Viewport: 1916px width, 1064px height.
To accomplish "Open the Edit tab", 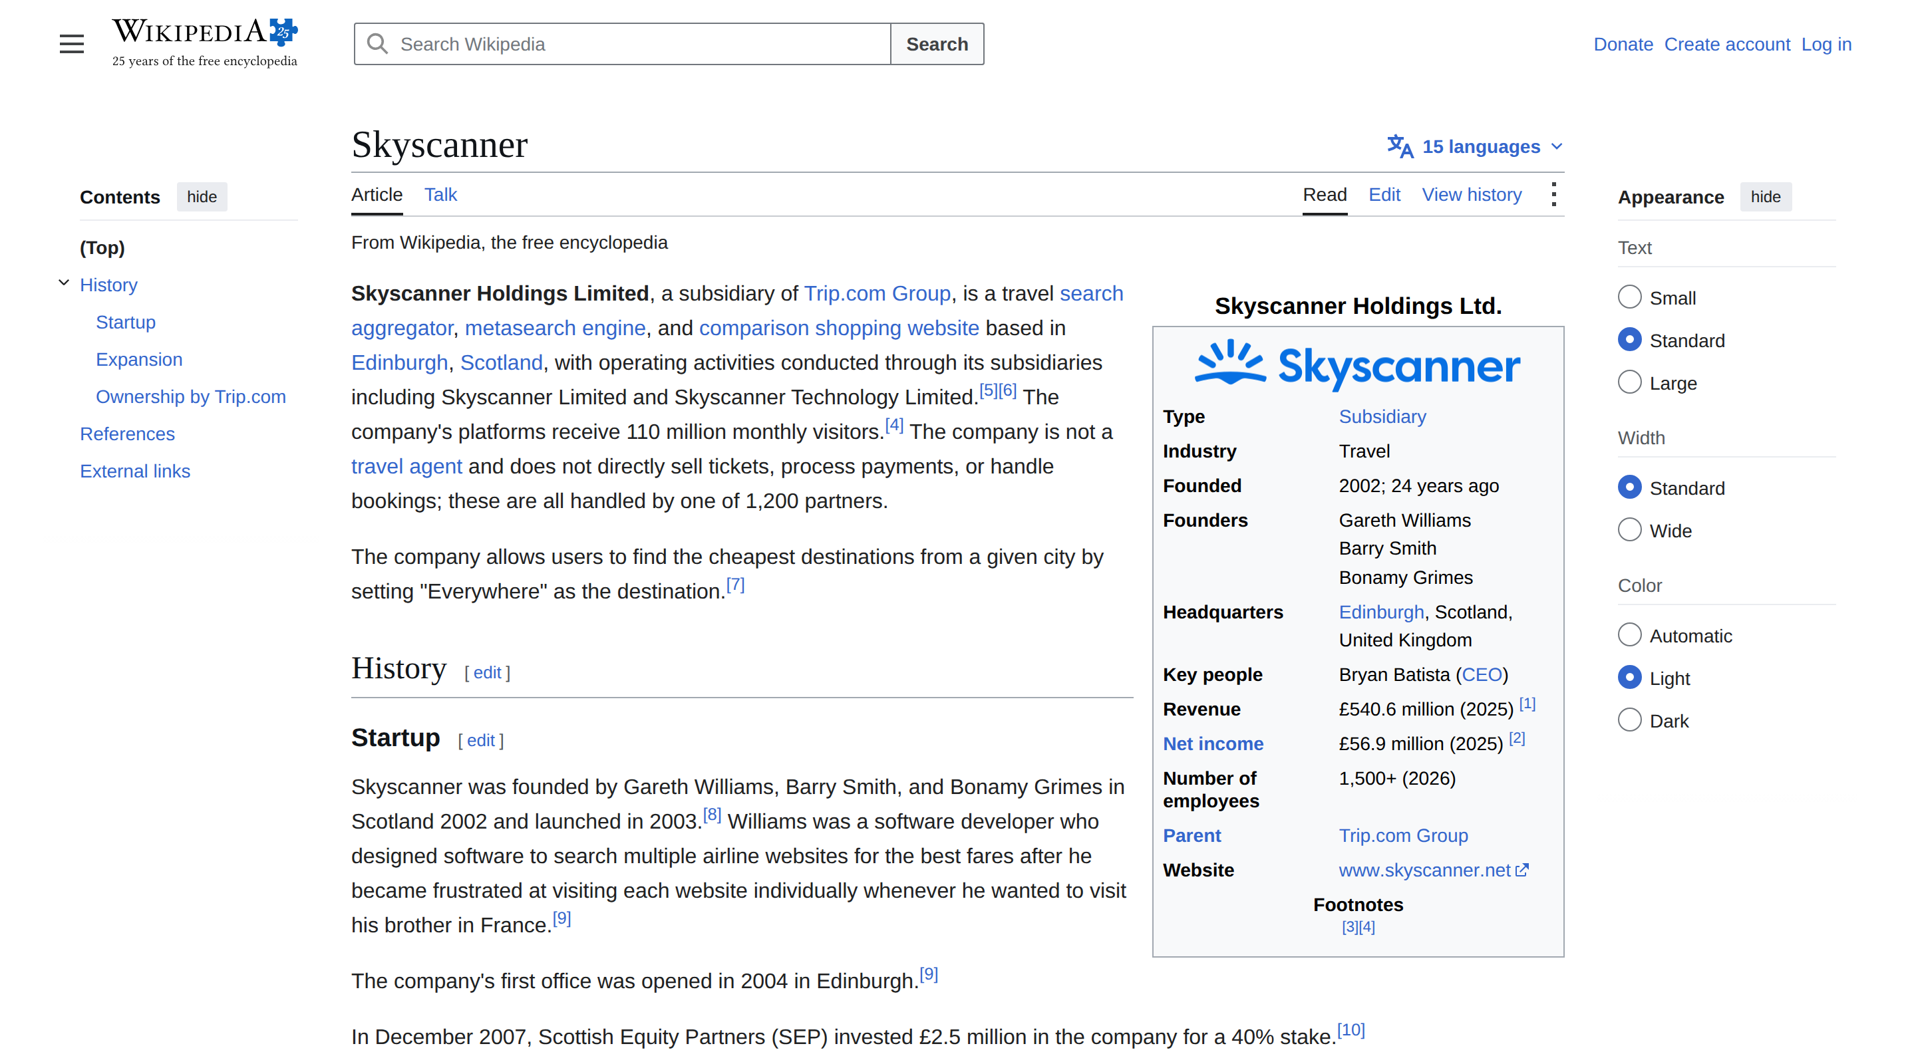I will click(x=1384, y=195).
